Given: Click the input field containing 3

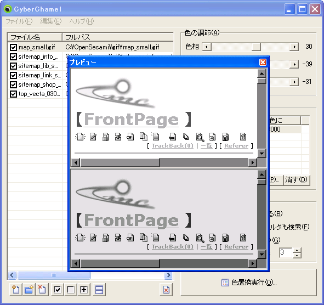Looking at the screenshot, I should tap(286, 253).
